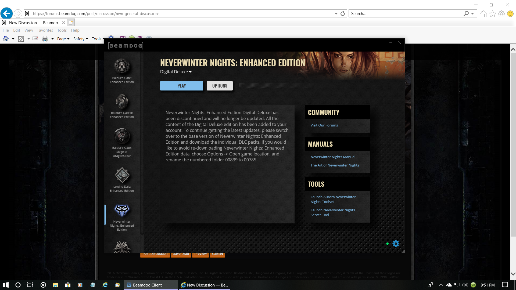This screenshot has width=516, height=290.
Task: Open Beamdog client settings gear
Action: point(396,244)
